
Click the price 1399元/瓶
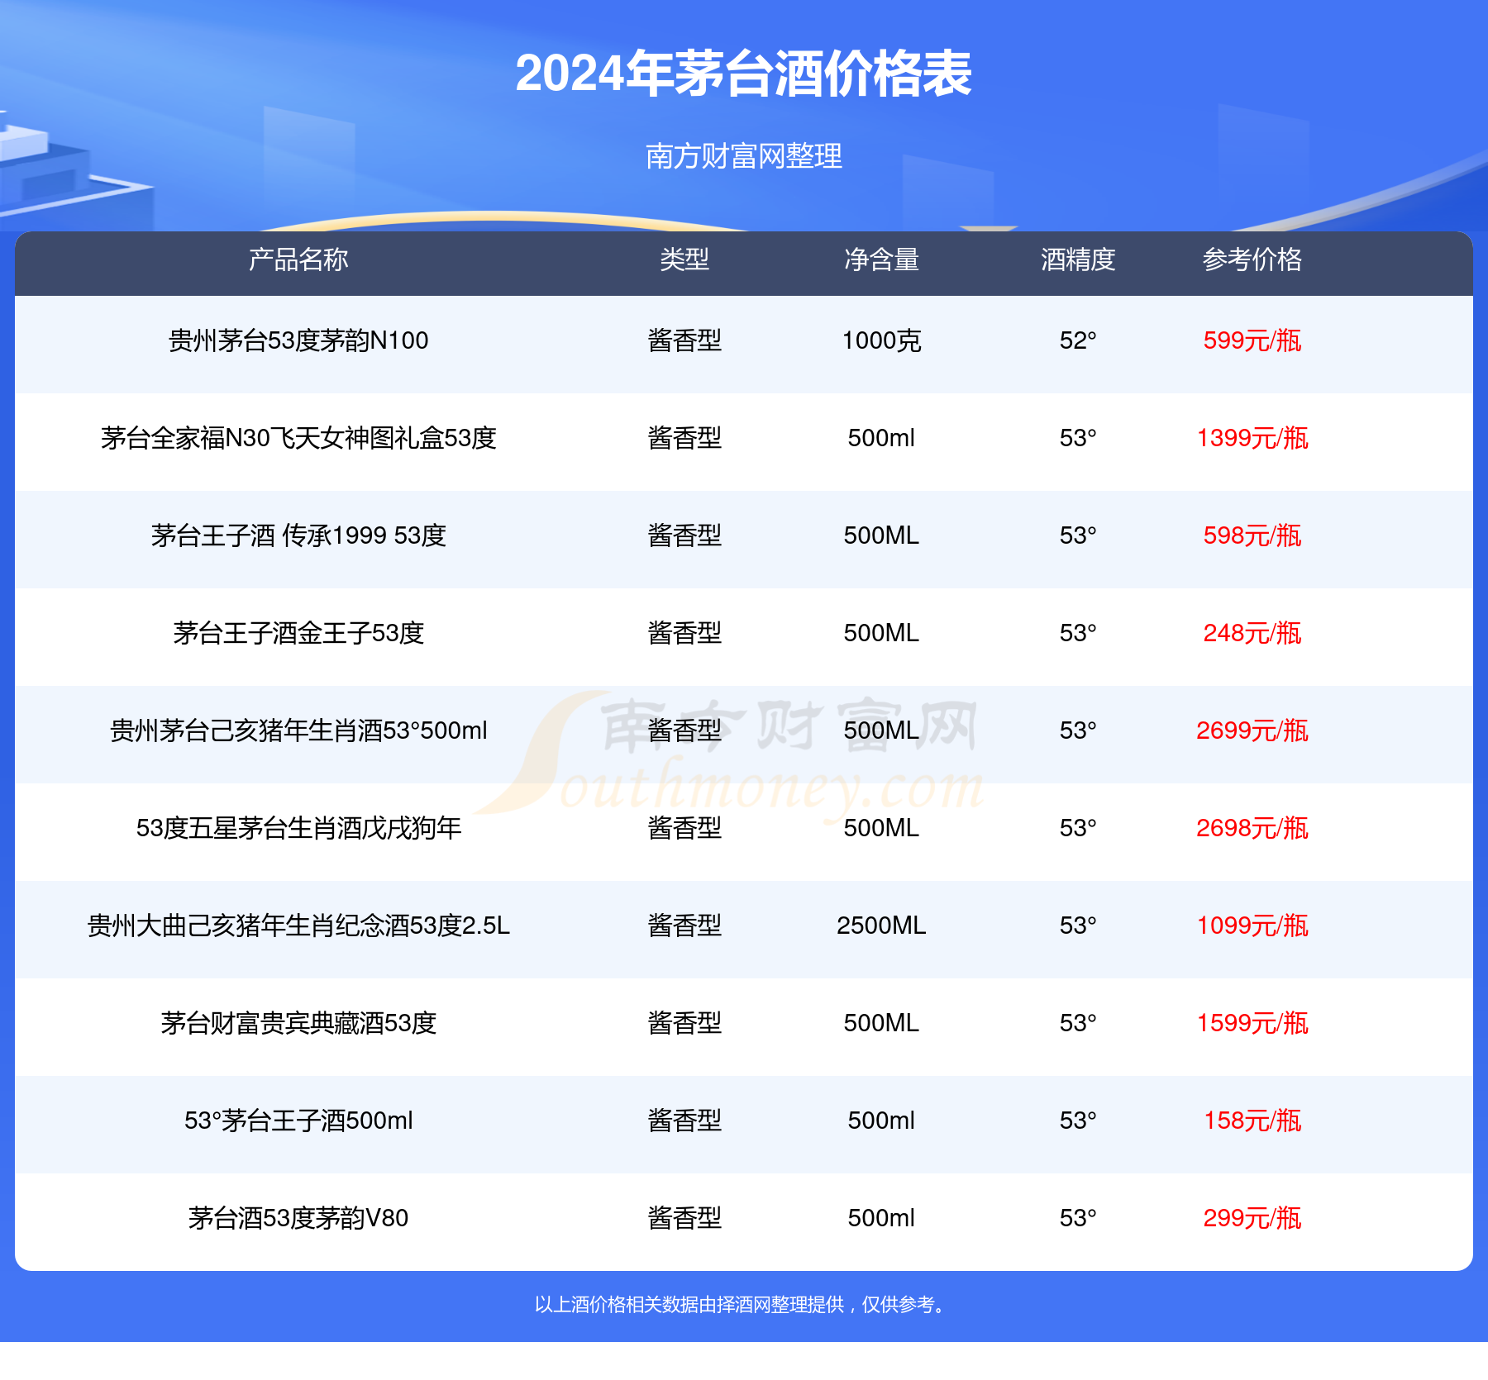tap(1252, 438)
